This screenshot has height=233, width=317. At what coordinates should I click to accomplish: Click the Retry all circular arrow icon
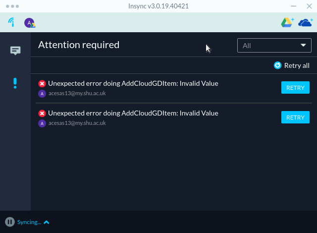pyautogui.click(x=277, y=65)
